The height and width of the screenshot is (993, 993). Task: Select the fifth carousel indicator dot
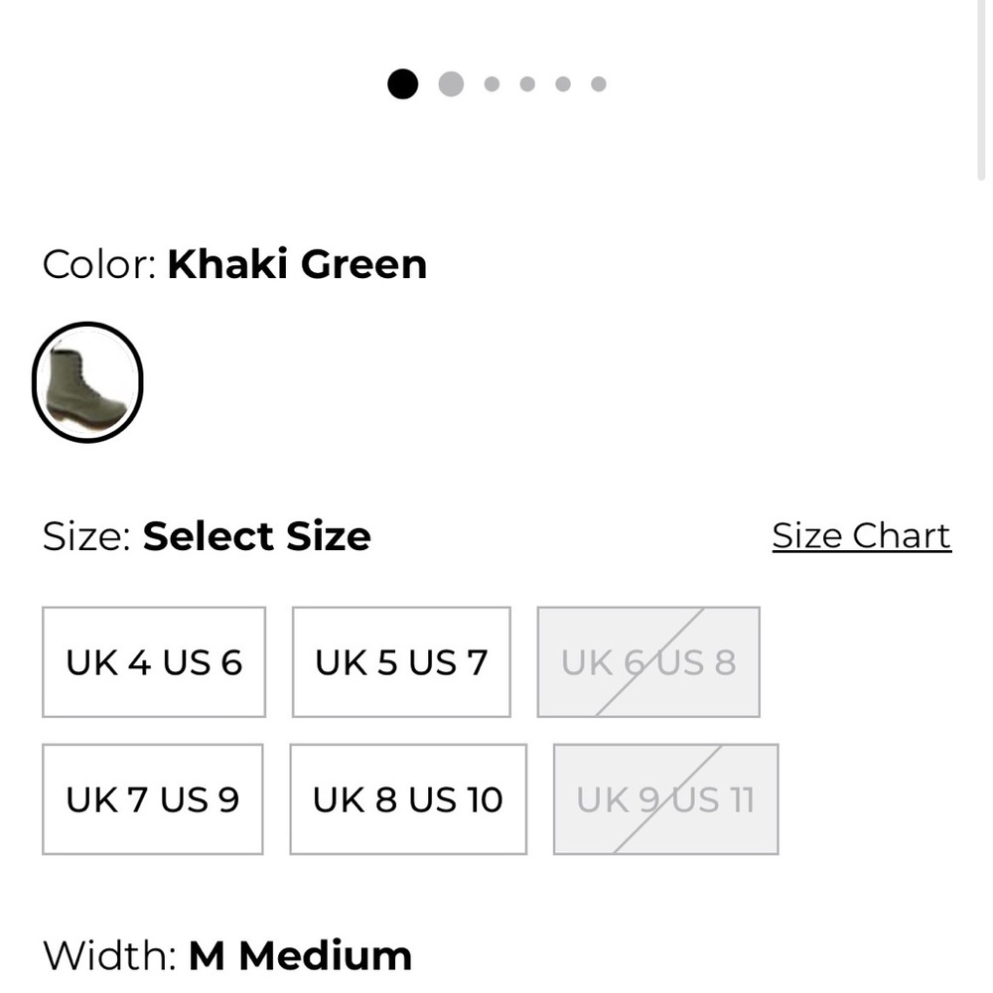tap(562, 84)
